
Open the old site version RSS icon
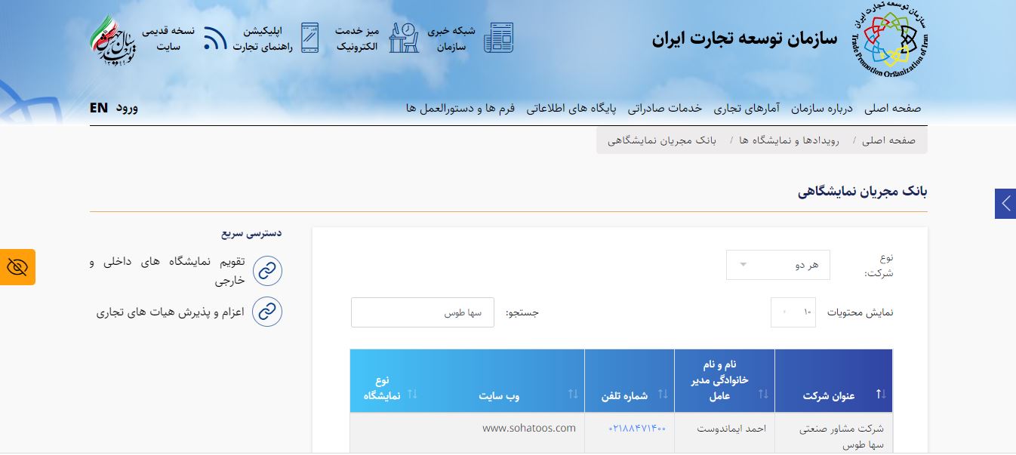pos(215,38)
